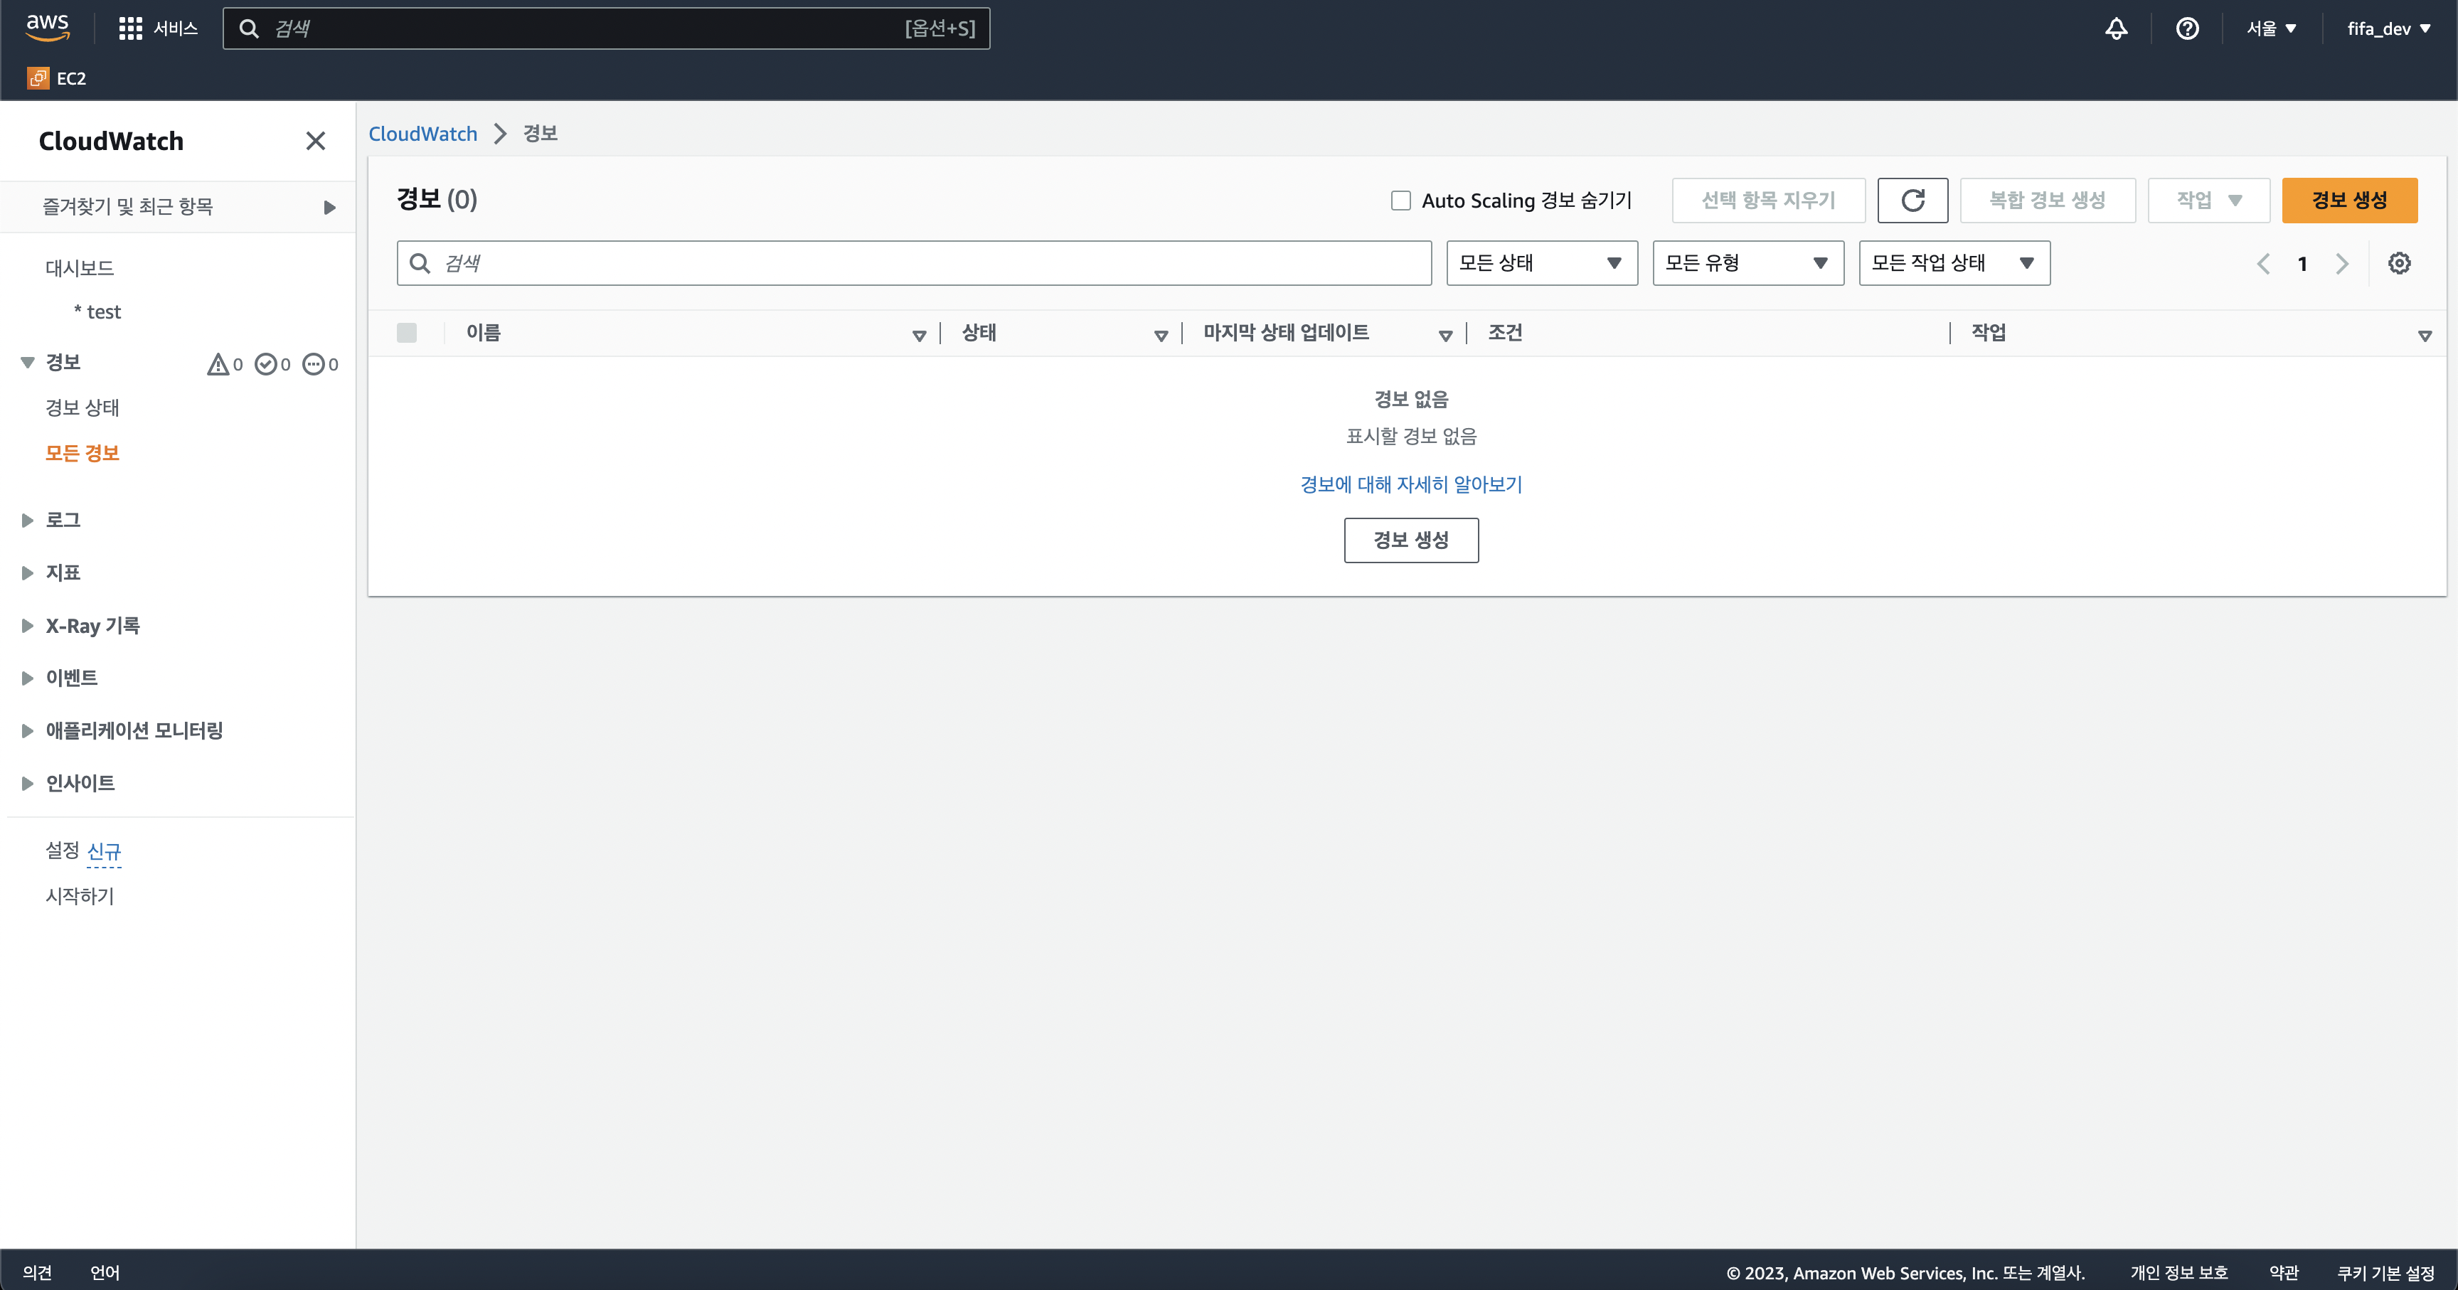Open 경보에 대해 자세히 알아보기 link
Screen dimensions: 2458x1290
click(1410, 485)
